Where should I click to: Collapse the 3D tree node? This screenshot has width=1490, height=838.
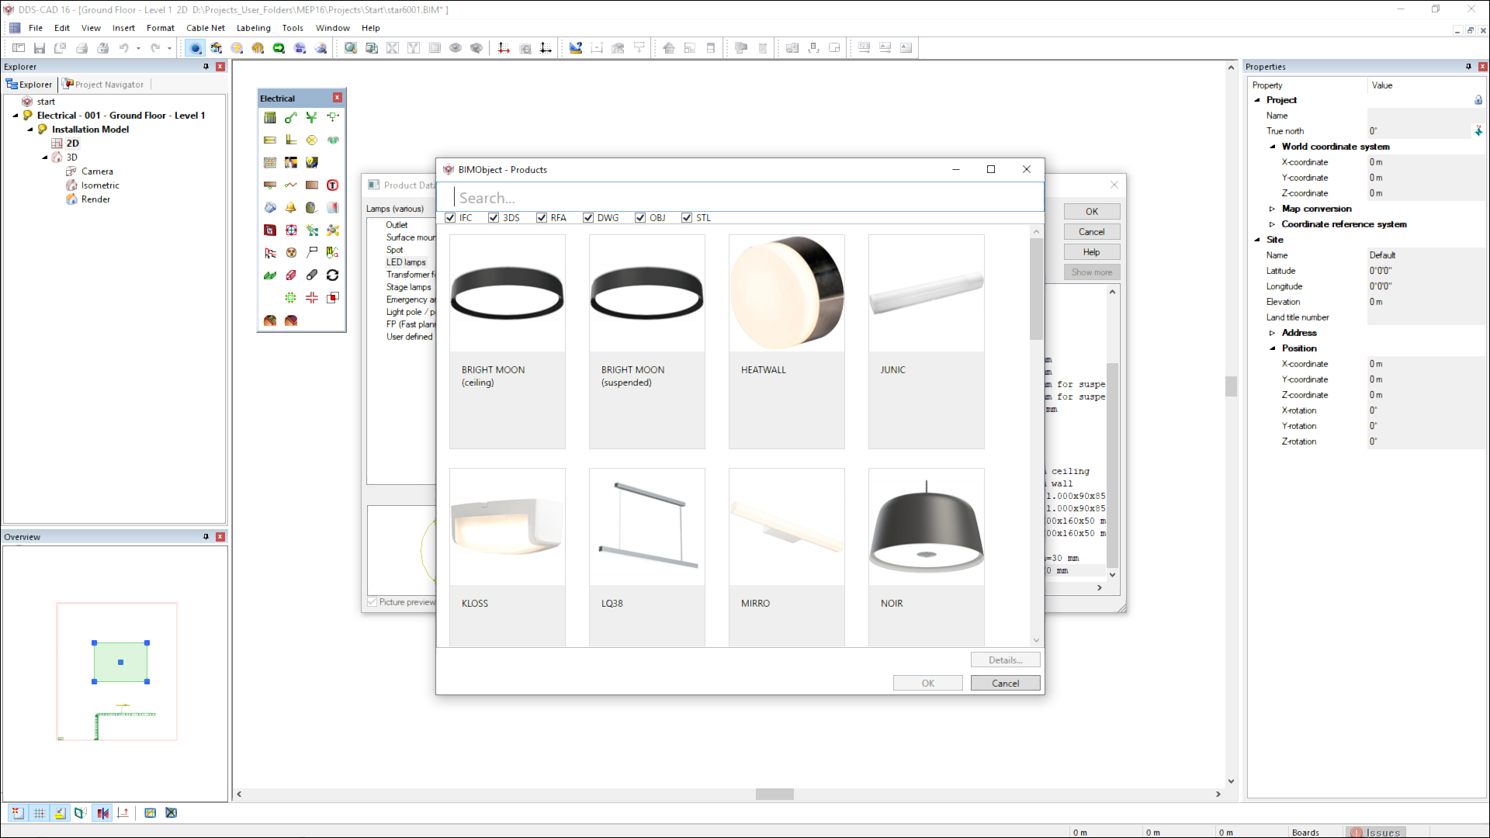[45, 158]
